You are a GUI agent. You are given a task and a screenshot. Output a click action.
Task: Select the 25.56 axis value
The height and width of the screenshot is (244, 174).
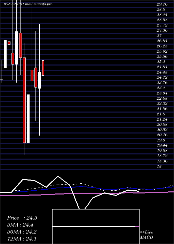click(162, 56)
